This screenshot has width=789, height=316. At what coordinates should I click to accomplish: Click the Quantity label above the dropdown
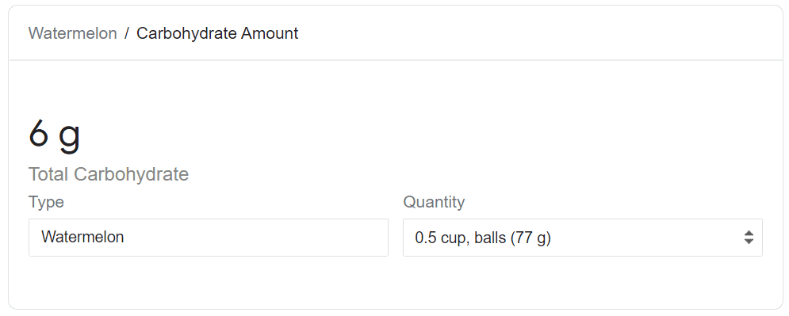coord(434,202)
